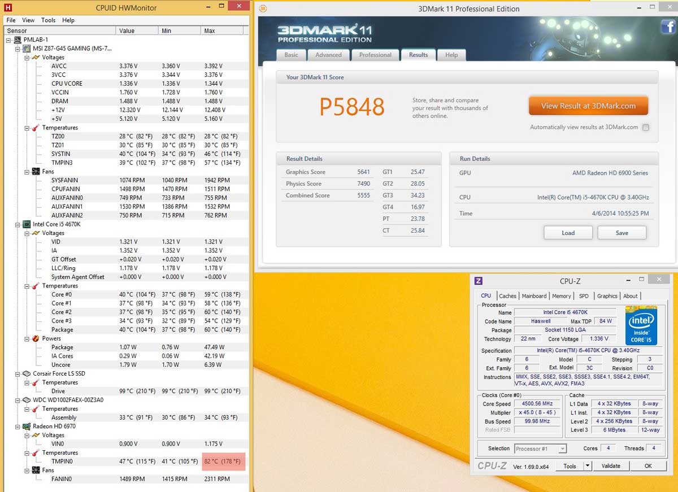Screen dimensions: 678x492
Task: Click the Facebook icon in 3DMark banner
Action: point(667,27)
